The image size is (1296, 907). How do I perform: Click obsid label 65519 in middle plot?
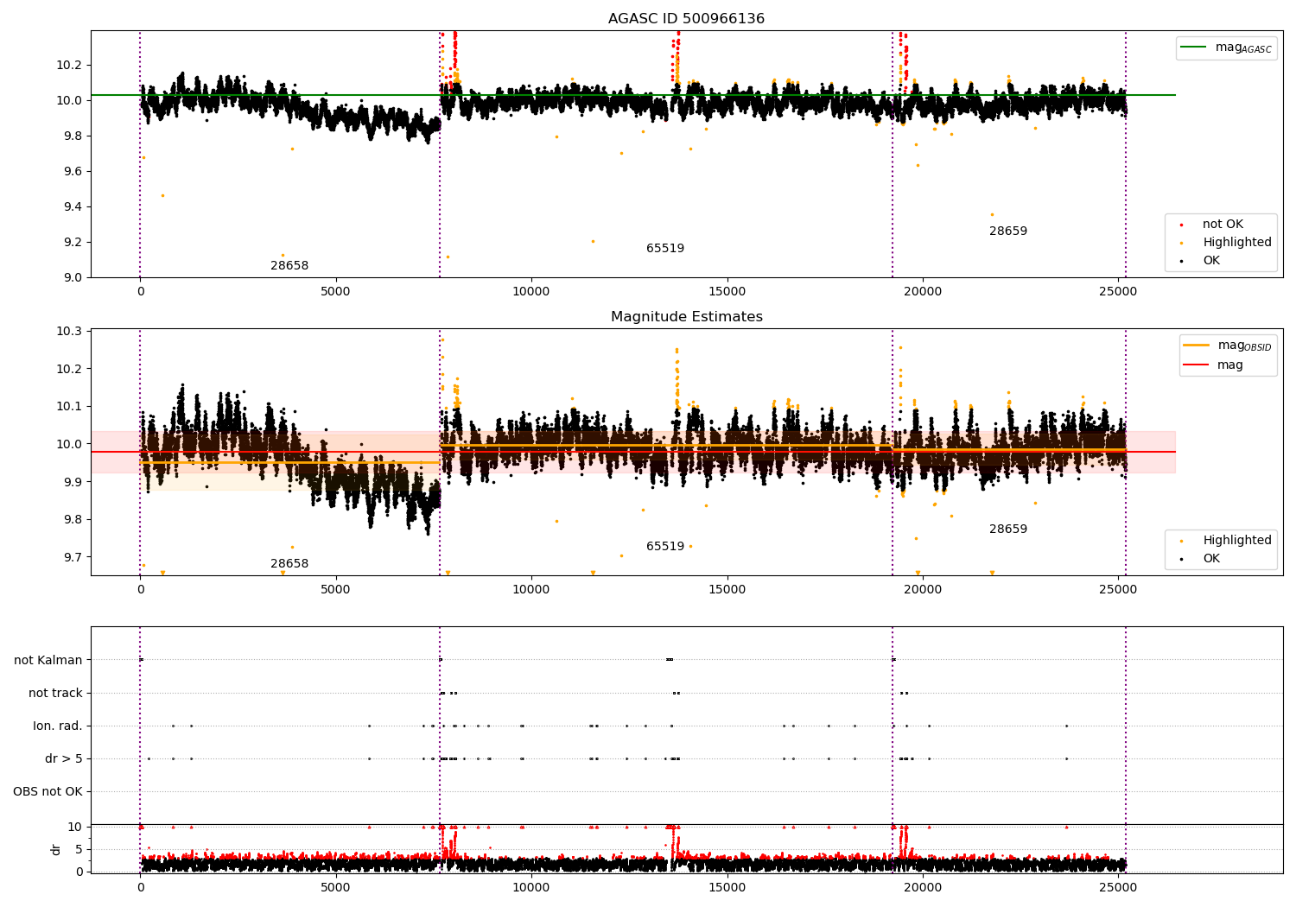point(665,547)
